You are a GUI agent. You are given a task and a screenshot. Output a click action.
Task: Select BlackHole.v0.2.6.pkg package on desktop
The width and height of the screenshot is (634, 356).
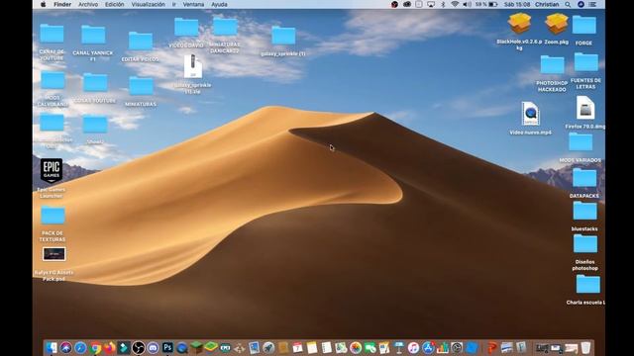[x=519, y=24]
